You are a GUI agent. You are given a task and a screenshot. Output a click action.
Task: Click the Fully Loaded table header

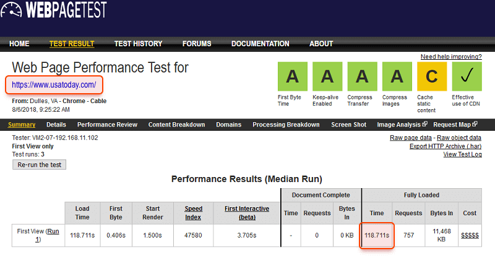point(421,195)
